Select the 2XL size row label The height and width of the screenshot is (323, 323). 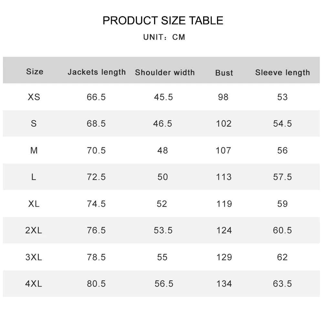34,230
